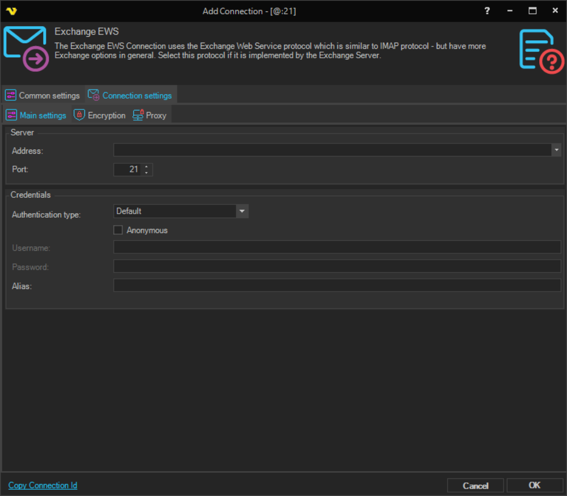Increase the Port value with up arrow
The width and height of the screenshot is (567, 496).
[147, 167]
